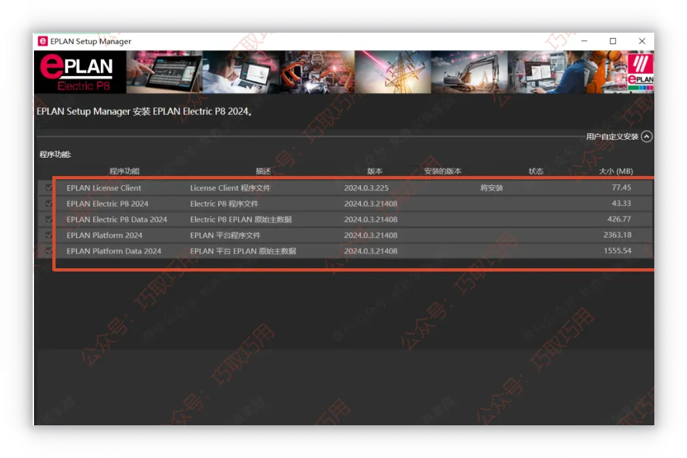The image size is (687, 458).
Task: Click the 状态 column header
Action: point(536,171)
